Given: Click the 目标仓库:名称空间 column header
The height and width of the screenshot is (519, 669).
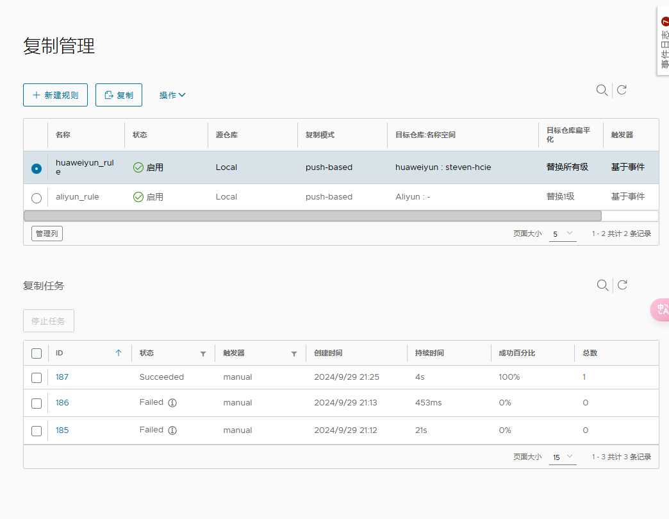Looking at the screenshot, I should [x=425, y=135].
